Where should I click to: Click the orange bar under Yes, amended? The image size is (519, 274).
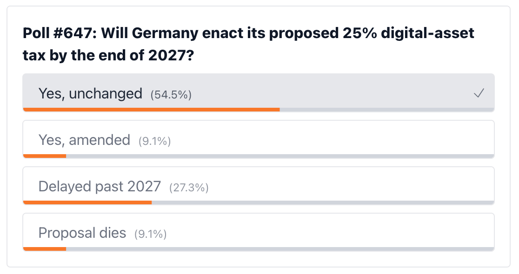click(x=45, y=156)
